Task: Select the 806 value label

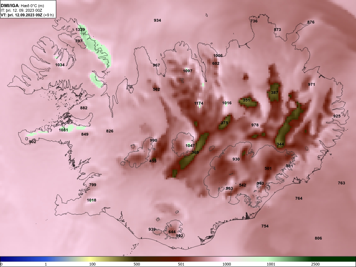Action: click(318, 239)
